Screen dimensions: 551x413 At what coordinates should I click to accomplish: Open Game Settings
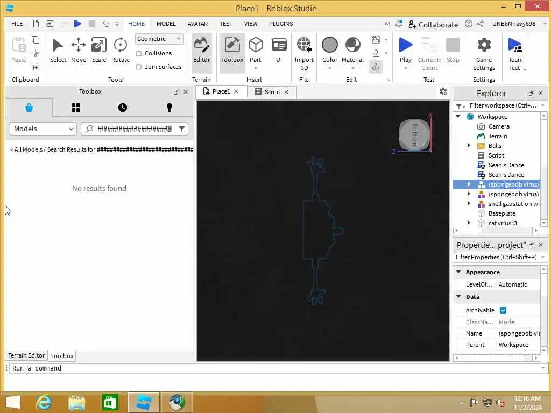pos(484,53)
